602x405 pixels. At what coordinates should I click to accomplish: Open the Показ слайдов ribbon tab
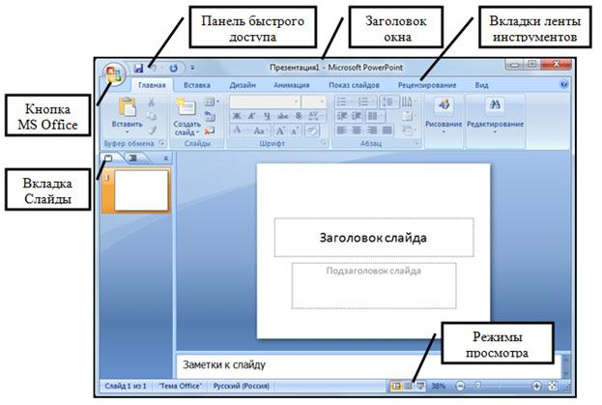354,85
